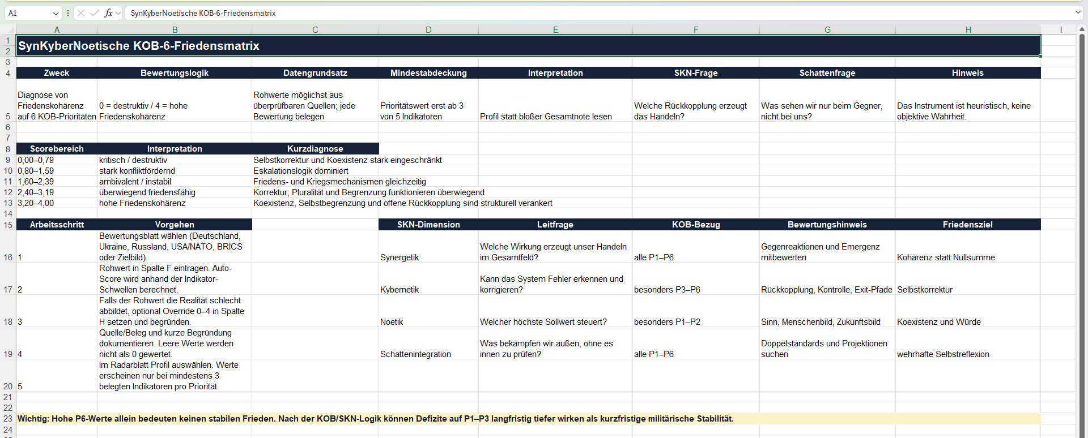1088x438 pixels.
Task: Click into the formula bar text field
Action: 600,13
